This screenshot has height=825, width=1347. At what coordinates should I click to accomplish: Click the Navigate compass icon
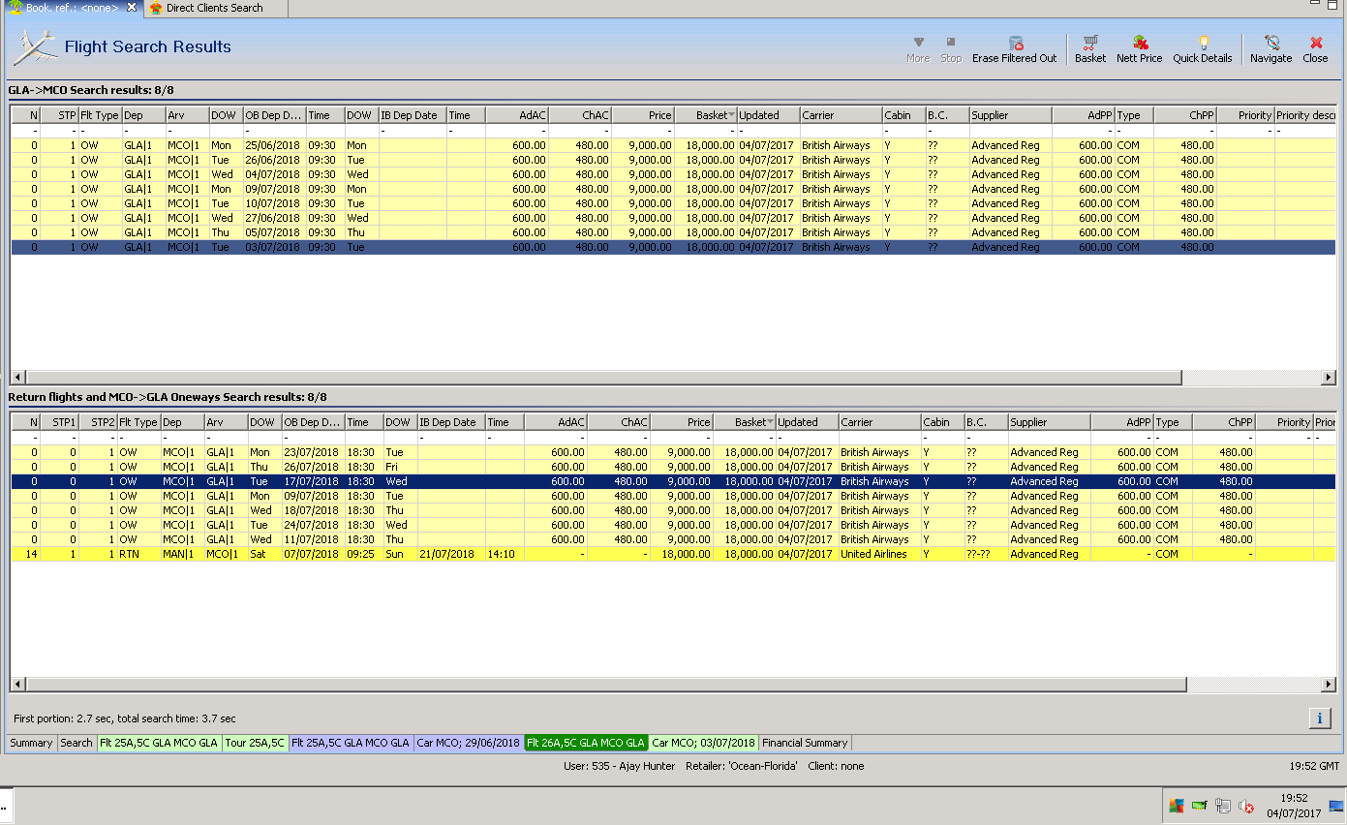pyautogui.click(x=1271, y=43)
